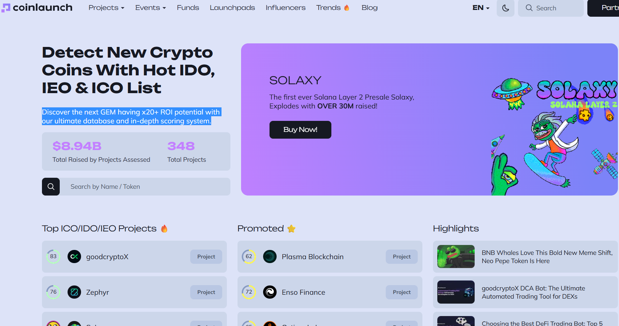
Task: Go to the Funds page
Action: (x=188, y=8)
